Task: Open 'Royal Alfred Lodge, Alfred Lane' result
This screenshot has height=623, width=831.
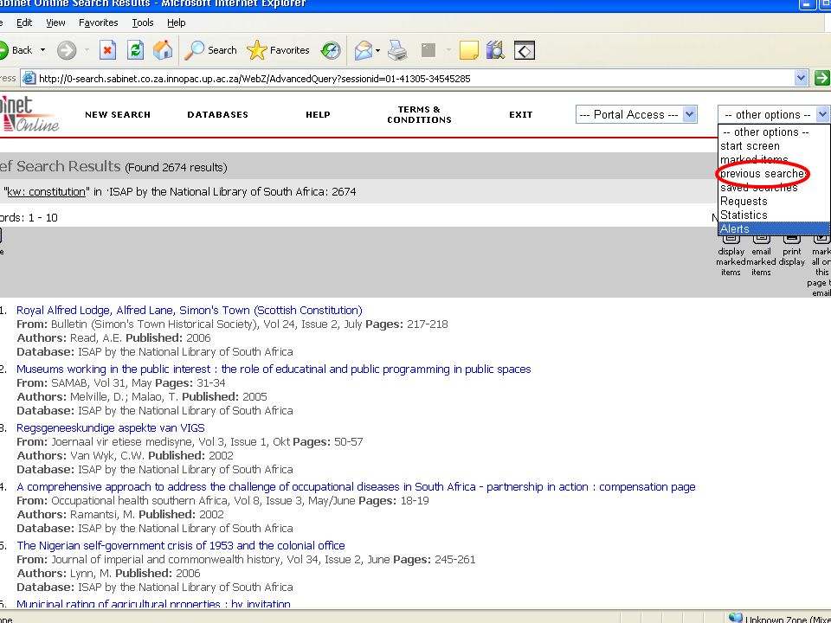Action: 190,311
